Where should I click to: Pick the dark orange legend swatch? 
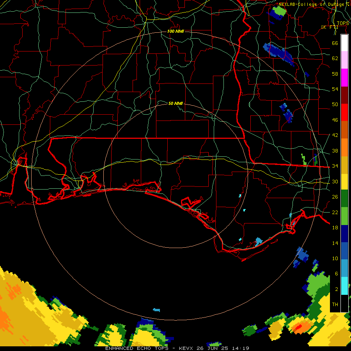[344, 129]
